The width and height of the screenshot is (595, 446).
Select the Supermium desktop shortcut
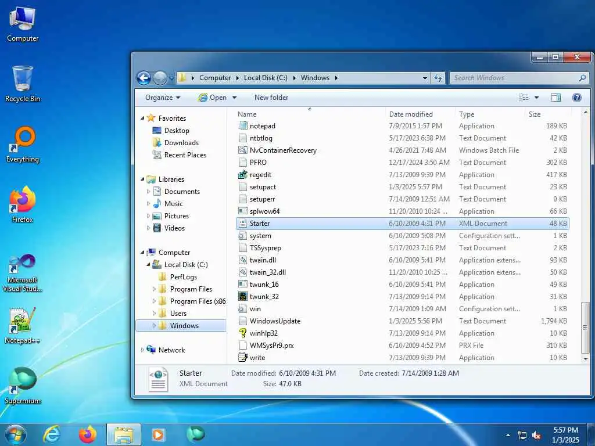[23, 386]
